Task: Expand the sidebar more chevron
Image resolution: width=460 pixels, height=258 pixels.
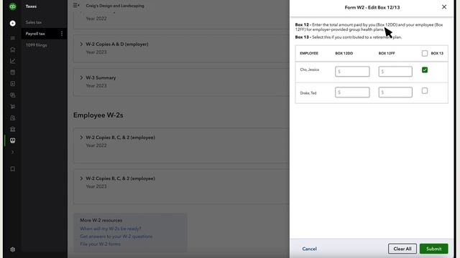Action: click(13, 152)
